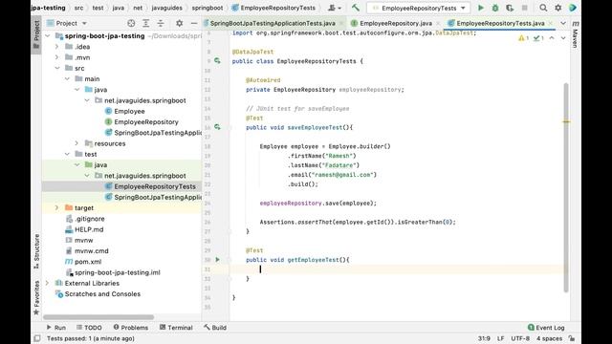Open the Structure side tab
Viewport: 612px width, 344px height.
point(36,250)
